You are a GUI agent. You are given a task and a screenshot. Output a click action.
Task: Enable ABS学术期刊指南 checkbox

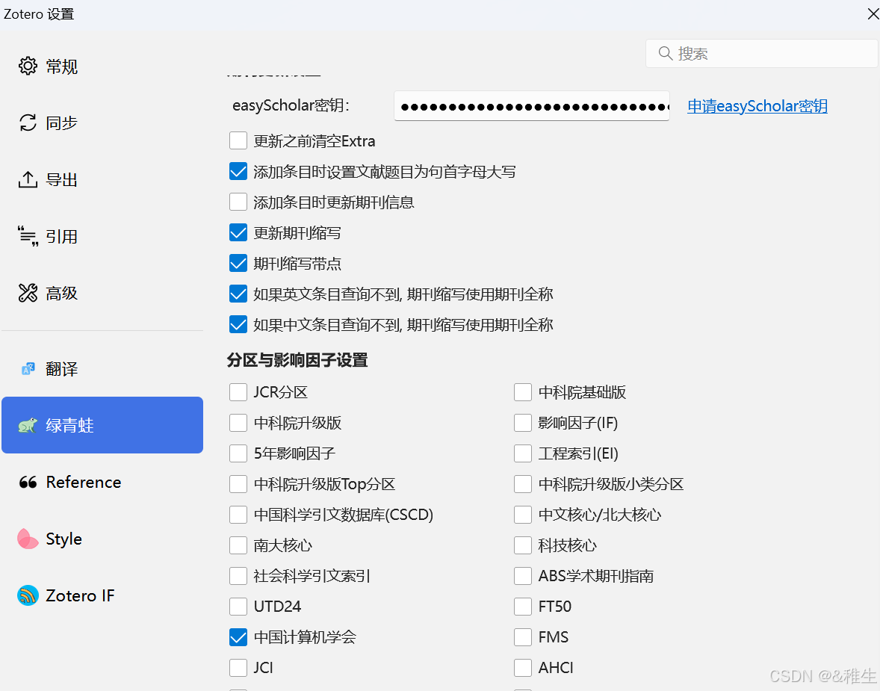[x=522, y=575]
